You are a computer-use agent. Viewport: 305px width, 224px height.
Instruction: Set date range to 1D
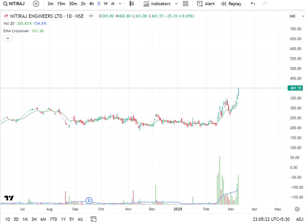coord(8,219)
